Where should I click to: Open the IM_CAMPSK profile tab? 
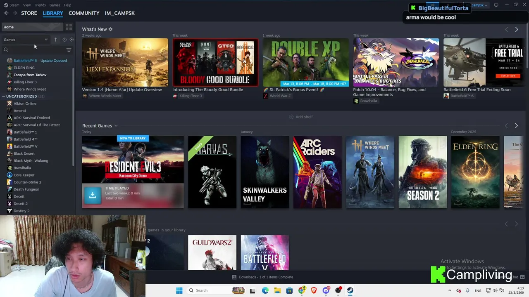pyautogui.click(x=120, y=13)
